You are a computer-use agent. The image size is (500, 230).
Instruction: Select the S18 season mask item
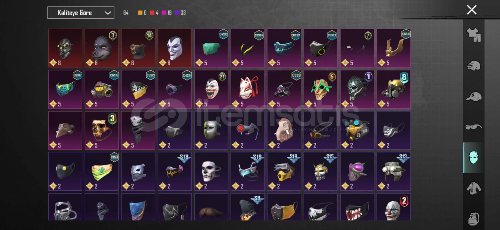click(175, 171)
